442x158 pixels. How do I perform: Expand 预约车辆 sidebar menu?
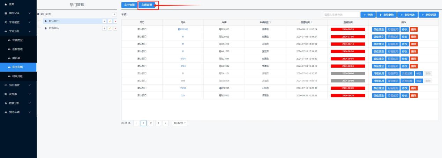[x=18, y=112]
